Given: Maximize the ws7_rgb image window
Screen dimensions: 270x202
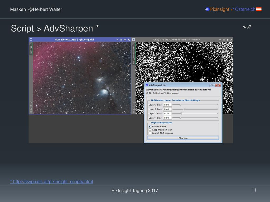Looking at the screenshot, I should (125, 40).
